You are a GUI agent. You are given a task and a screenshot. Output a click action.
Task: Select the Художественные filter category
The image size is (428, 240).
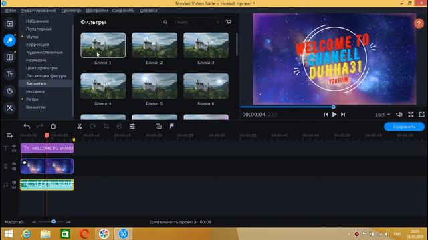click(44, 52)
